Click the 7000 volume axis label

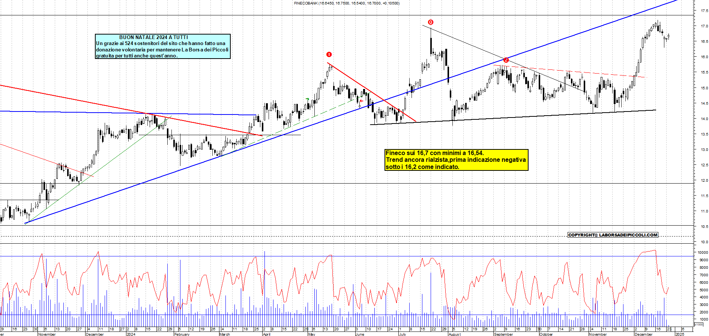704,275
